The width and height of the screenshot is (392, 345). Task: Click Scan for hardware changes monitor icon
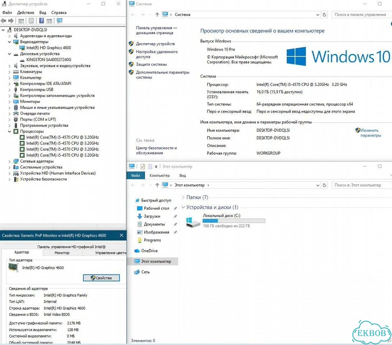(x=60, y=21)
